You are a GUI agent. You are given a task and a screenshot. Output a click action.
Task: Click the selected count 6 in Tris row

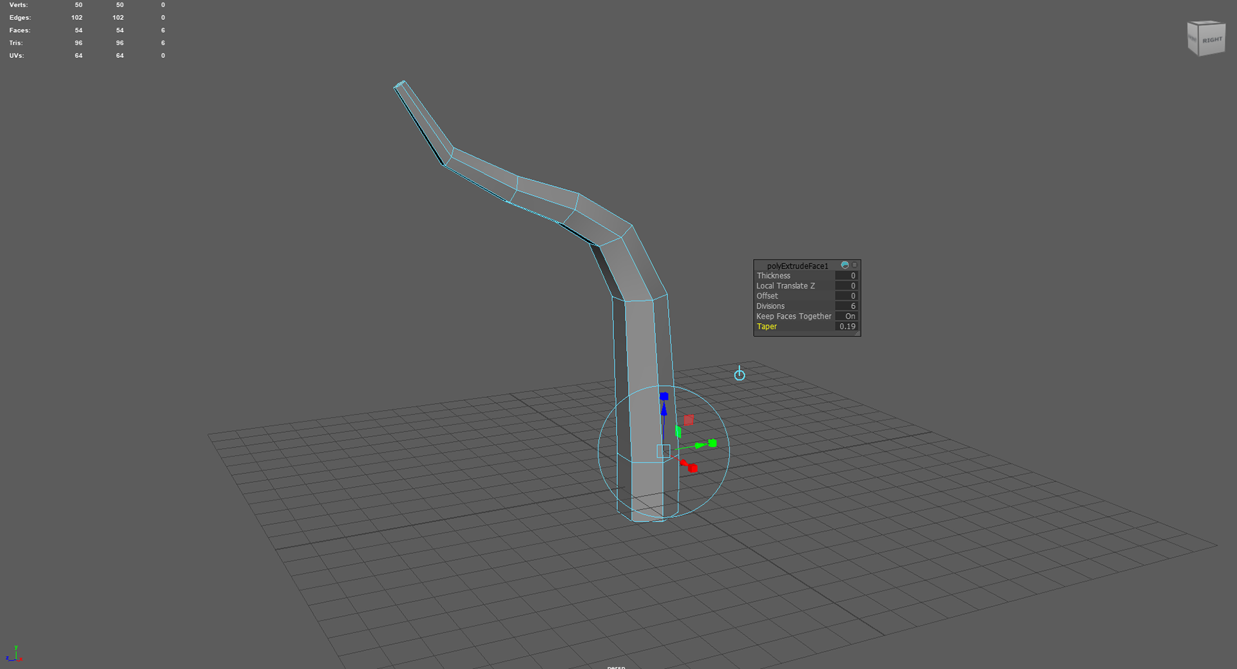pyautogui.click(x=163, y=43)
